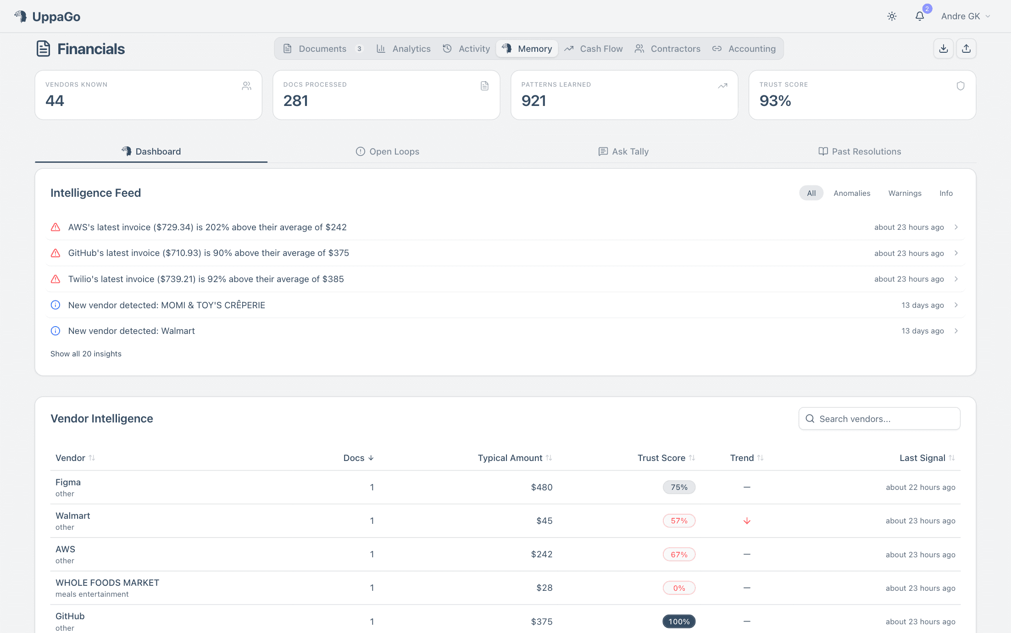Filter feed by Anomalies

852,193
